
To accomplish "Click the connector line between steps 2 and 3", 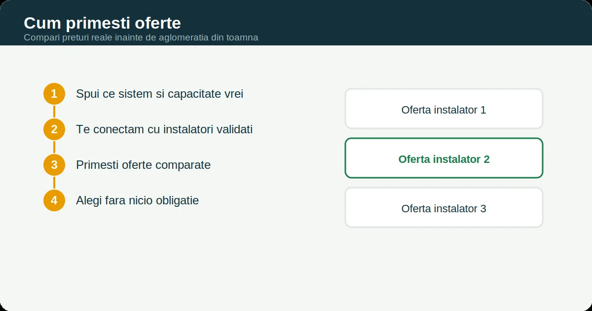I will (54, 147).
